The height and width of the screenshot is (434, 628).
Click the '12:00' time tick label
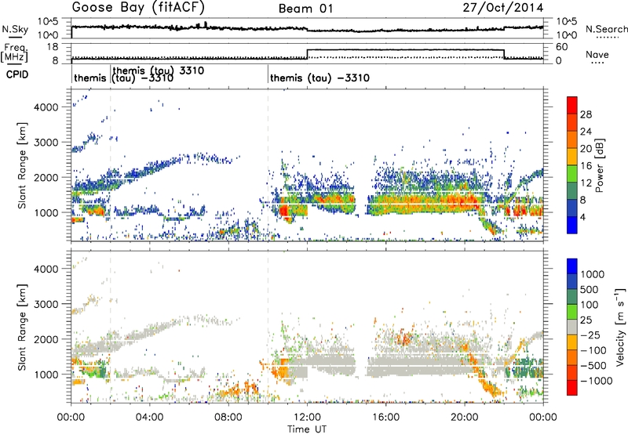pyautogui.click(x=307, y=418)
